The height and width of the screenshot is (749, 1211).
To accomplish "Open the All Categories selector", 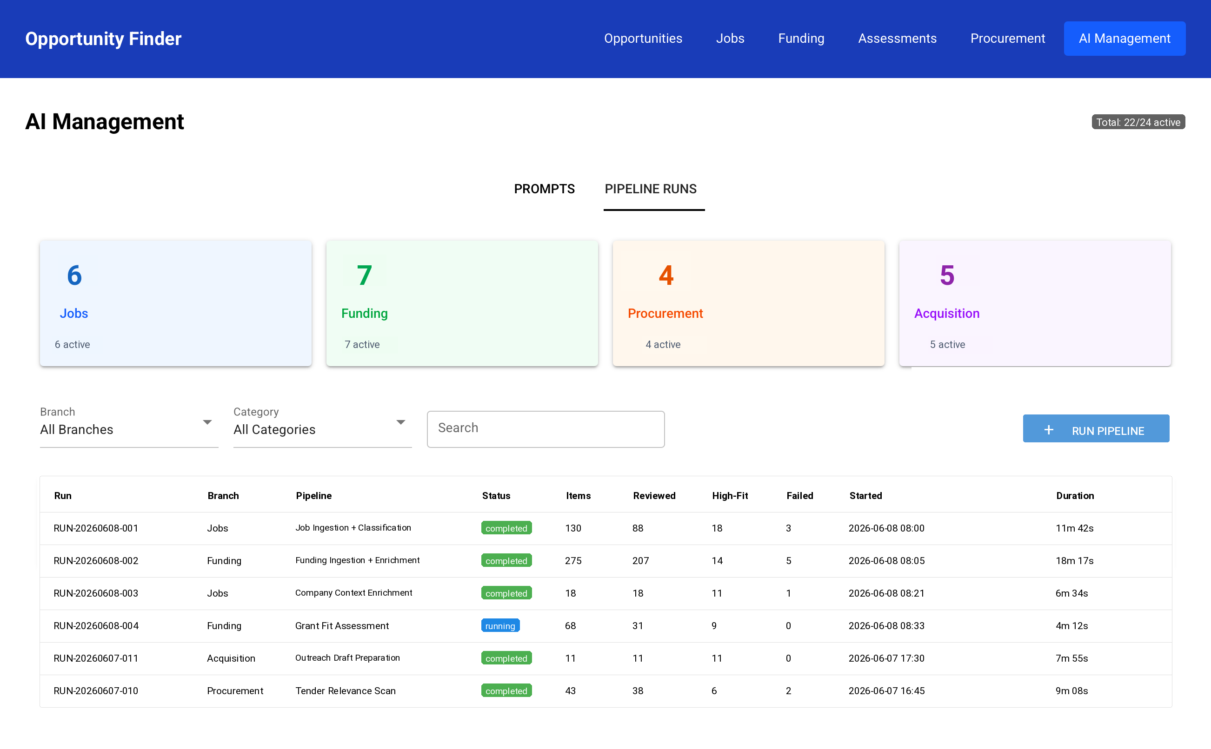I will [x=322, y=429].
